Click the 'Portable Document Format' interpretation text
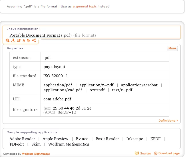Viewport: 185px width, 157px height. [35, 35]
